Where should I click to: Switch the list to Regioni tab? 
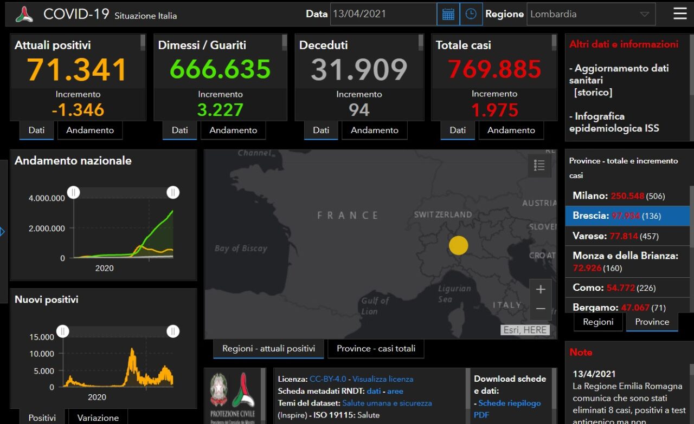tap(598, 322)
